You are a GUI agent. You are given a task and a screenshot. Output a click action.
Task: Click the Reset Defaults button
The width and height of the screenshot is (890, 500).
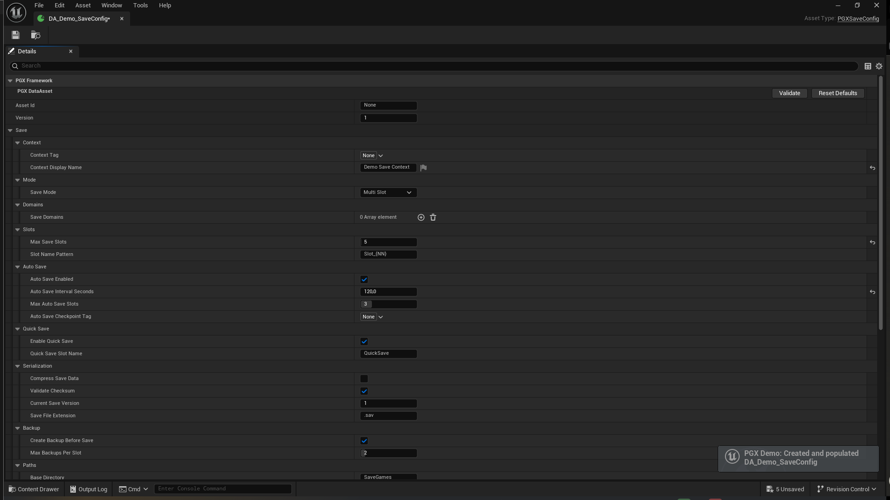tap(837, 93)
